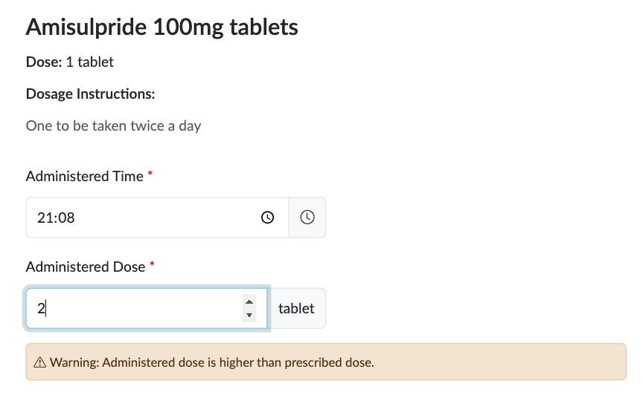Click the bold 'Dose:' label
The width and height of the screenshot is (643, 395).
click(43, 62)
